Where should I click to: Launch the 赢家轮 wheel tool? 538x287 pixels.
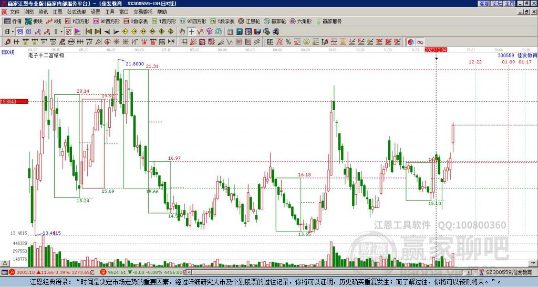[275, 21]
